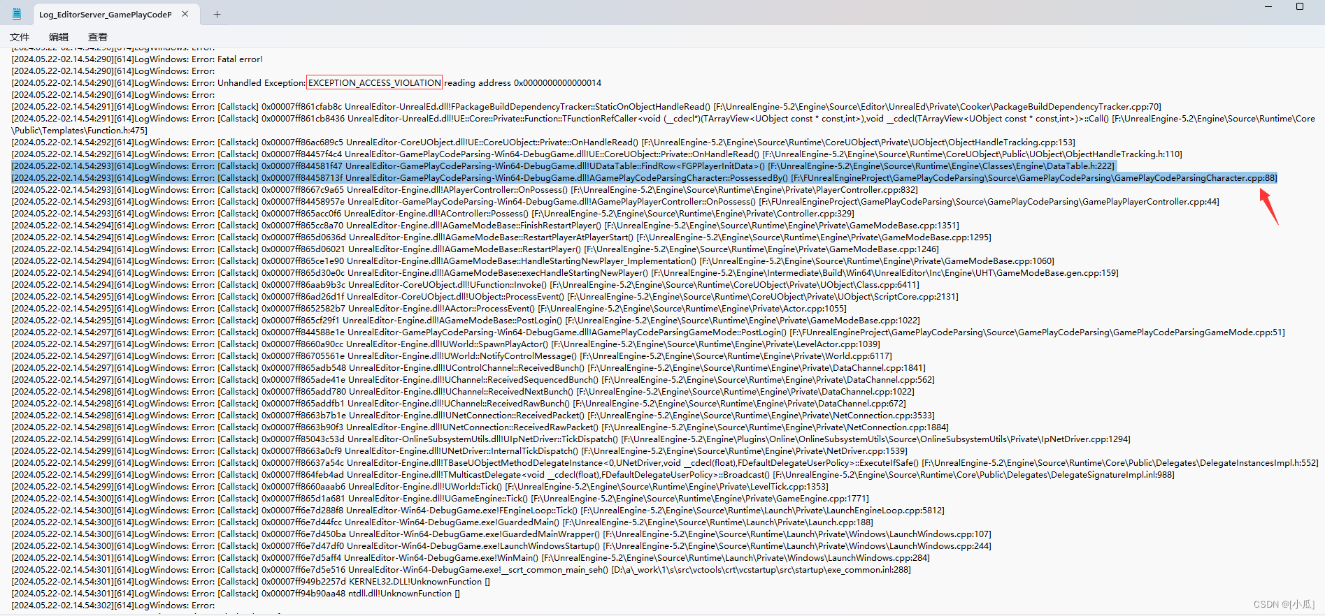1325x616 pixels.
Task: Click the UNetConnection::ReceivedRawPacket() line
Action: point(480,427)
